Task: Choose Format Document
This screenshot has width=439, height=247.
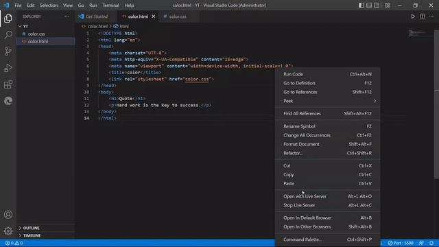Action: tap(327, 144)
